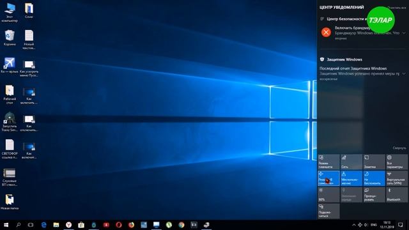Open Виртуальная сеть (VPN) tile
This screenshot has height=230, width=409.
397,178
